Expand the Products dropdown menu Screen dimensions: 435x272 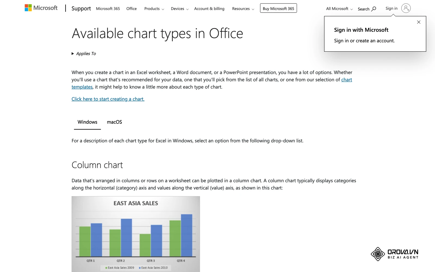pos(154,9)
